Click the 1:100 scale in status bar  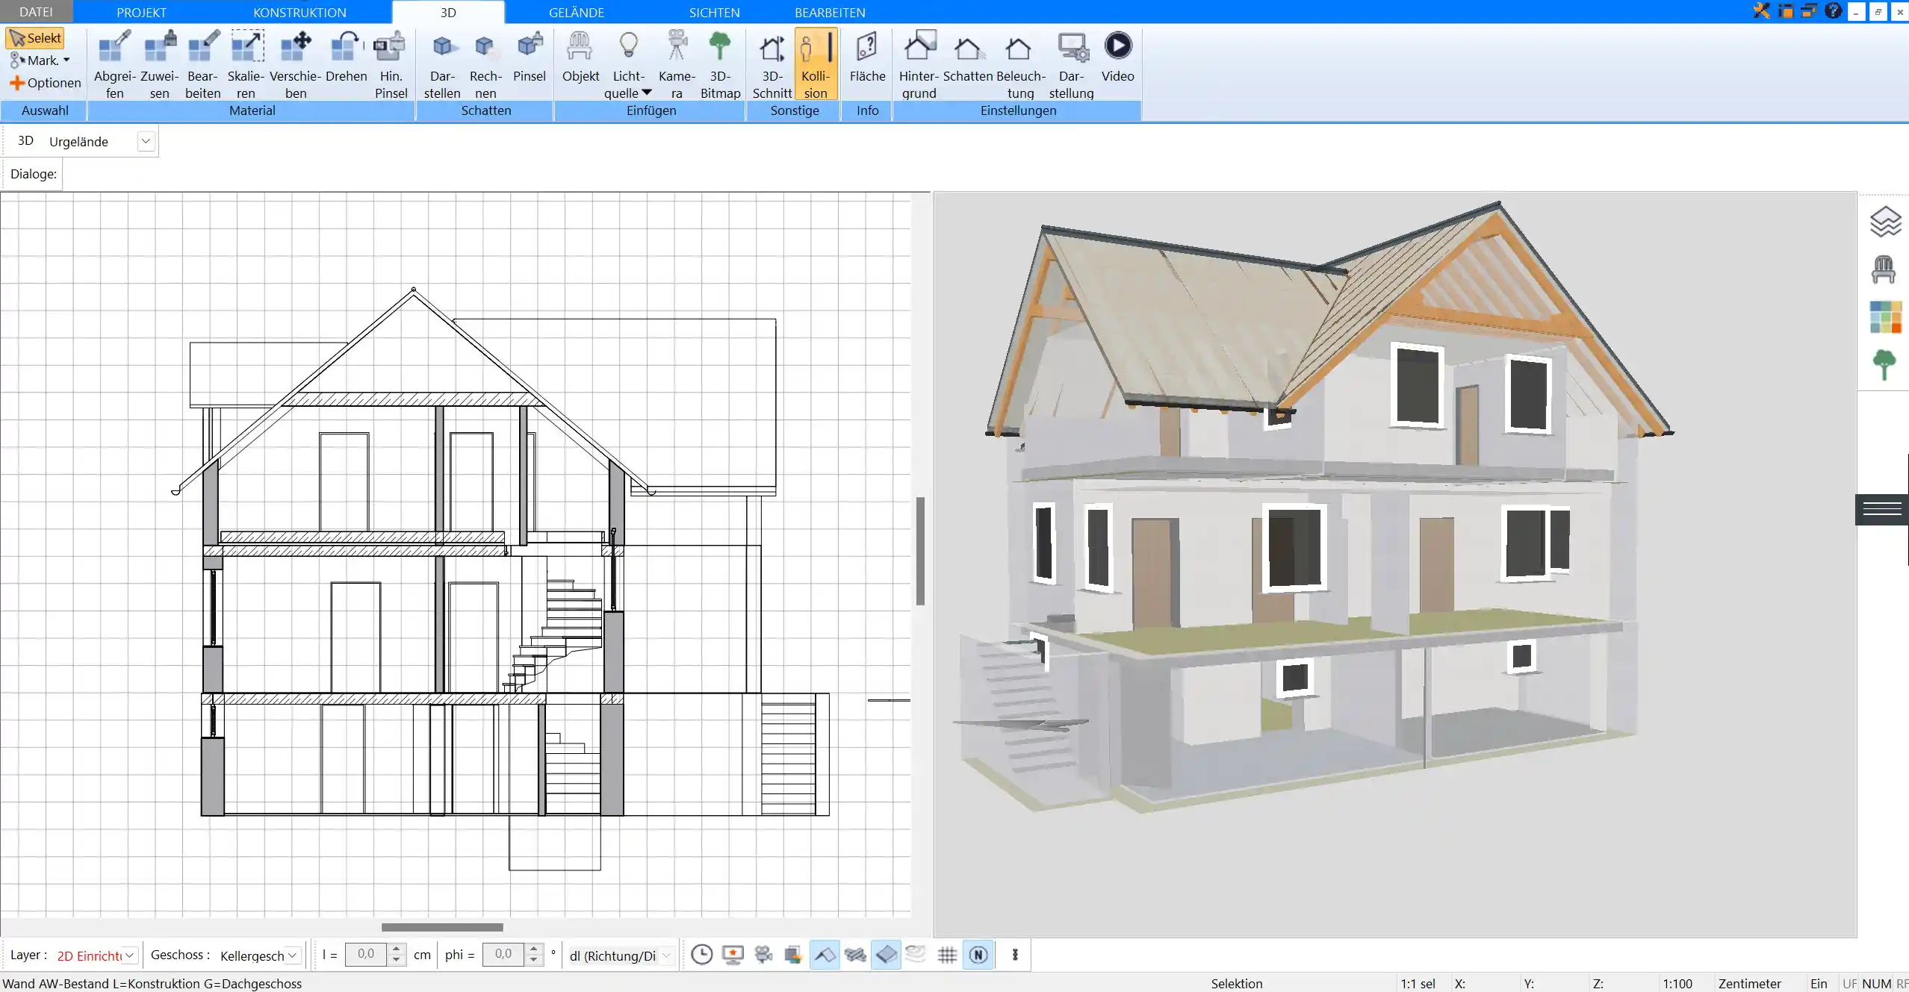1677,984
